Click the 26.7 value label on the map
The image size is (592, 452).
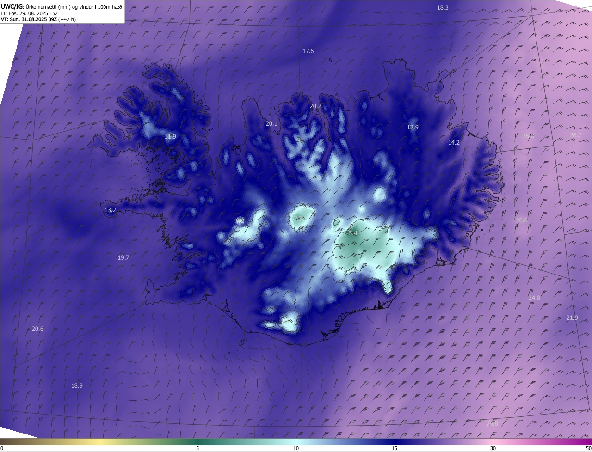pyautogui.click(x=575, y=135)
